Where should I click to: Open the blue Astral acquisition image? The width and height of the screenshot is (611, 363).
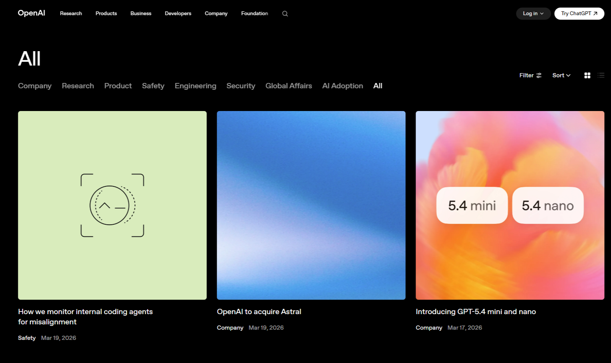(311, 205)
